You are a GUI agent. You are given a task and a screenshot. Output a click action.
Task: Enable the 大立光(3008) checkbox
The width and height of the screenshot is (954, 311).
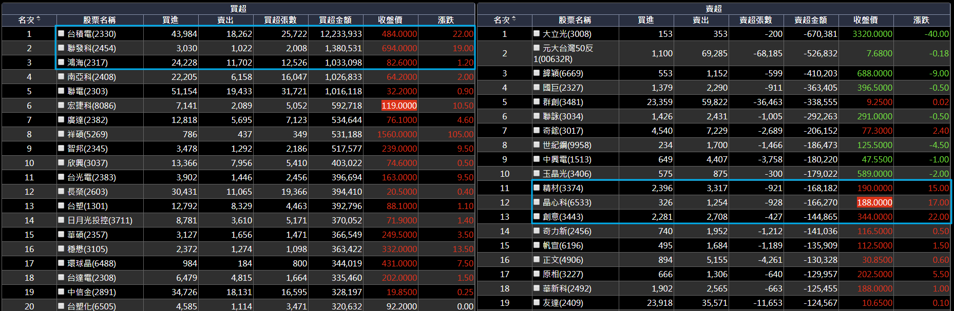537,33
